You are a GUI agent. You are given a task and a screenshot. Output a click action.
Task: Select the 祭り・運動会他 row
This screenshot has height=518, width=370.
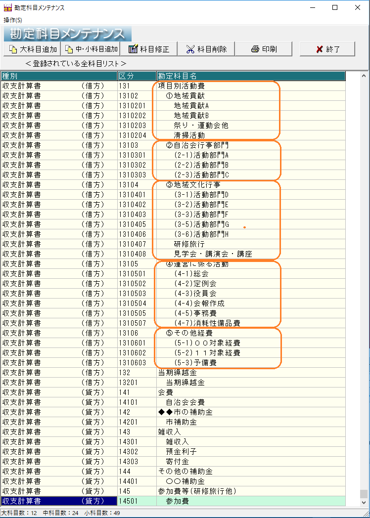click(201, 126)
